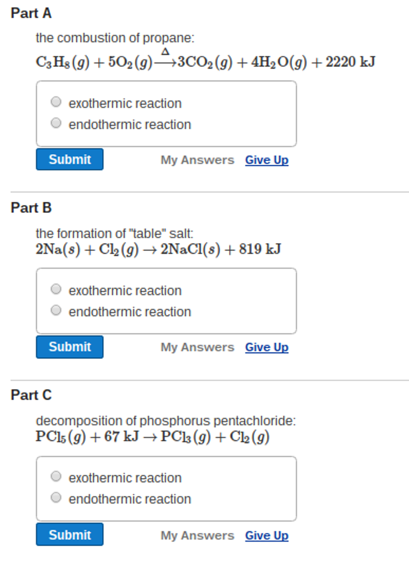Open "Give Up" for Part A
The width and height of the screenshot is (409, 566).
click(266, 160)
